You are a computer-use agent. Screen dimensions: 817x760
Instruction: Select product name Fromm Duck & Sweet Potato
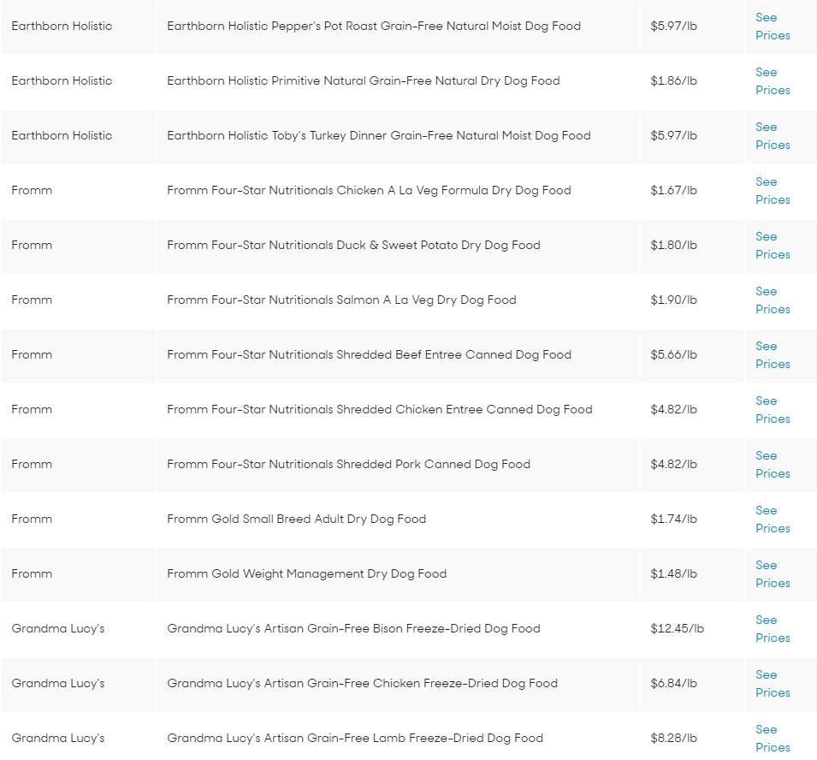[353, 245]
